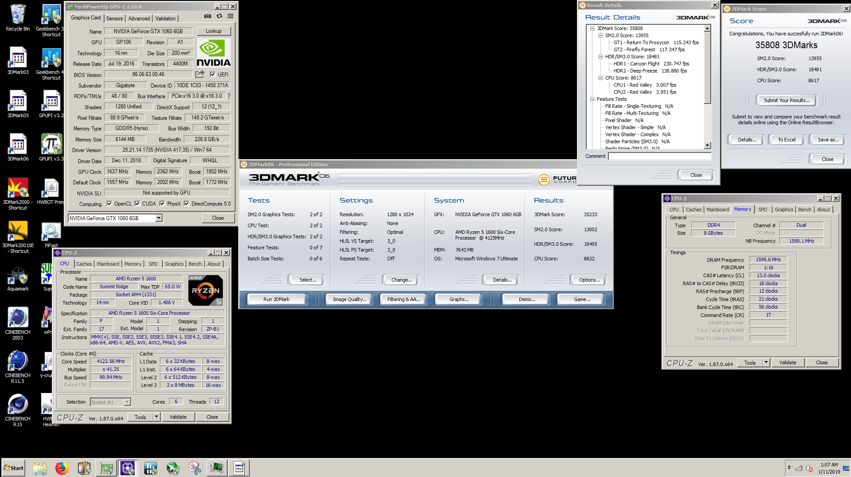851x477 pixels.
Task: Open the 3DMark2001SE Shortcut desktop icon
Action: (18, 237)
